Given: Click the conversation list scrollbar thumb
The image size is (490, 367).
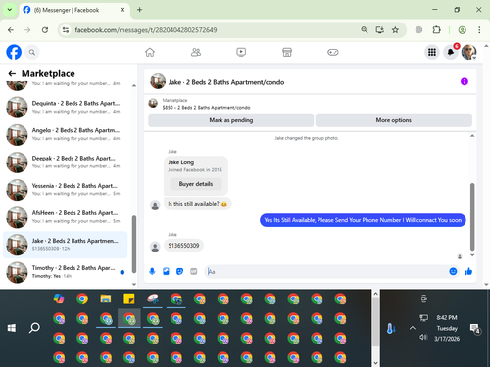Looking at the screenshot, I should [134, 244].
